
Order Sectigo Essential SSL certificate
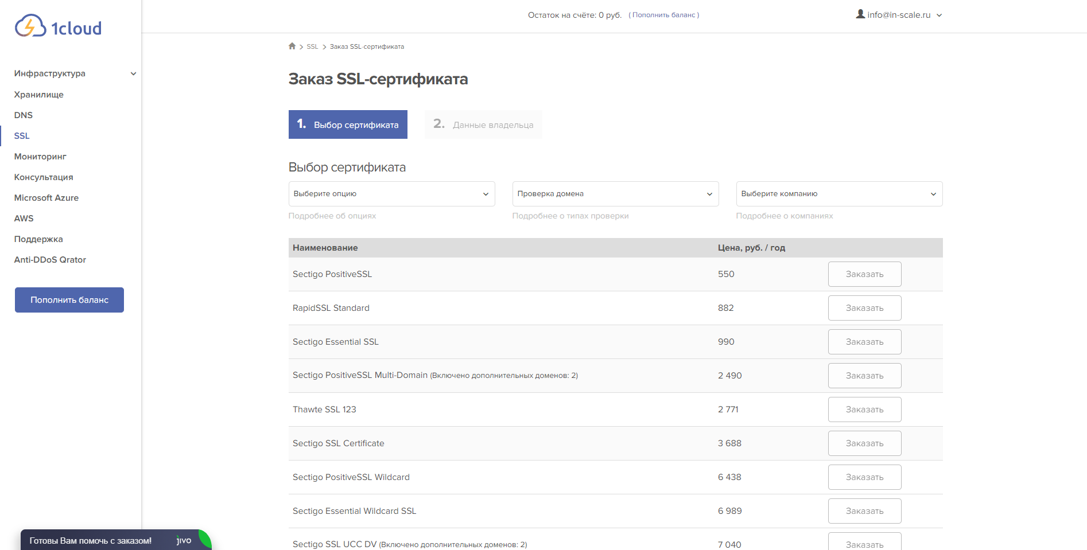pyautogui.click(x=864, y=342)
